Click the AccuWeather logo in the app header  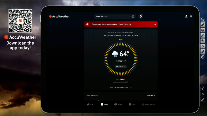click(x=59, y=16)
